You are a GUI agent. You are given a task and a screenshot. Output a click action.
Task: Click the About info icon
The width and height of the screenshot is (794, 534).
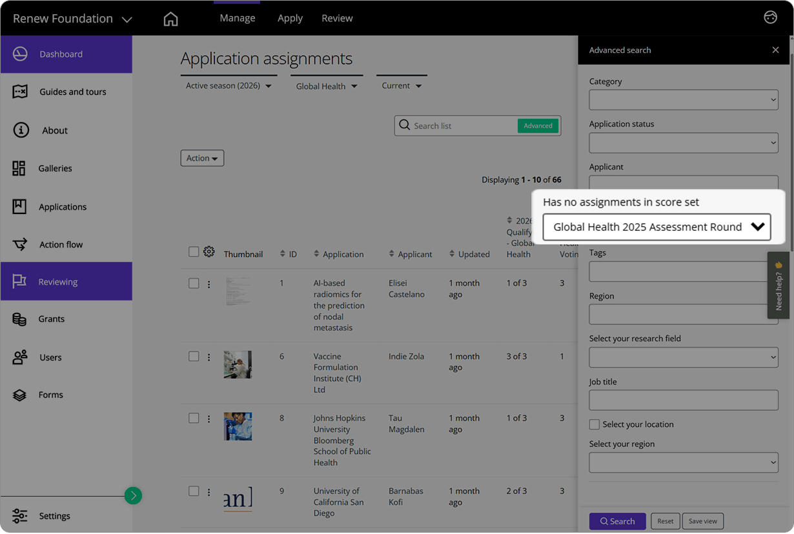21,130
